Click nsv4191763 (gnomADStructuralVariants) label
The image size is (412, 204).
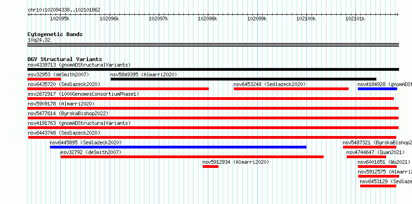point(79,123)
